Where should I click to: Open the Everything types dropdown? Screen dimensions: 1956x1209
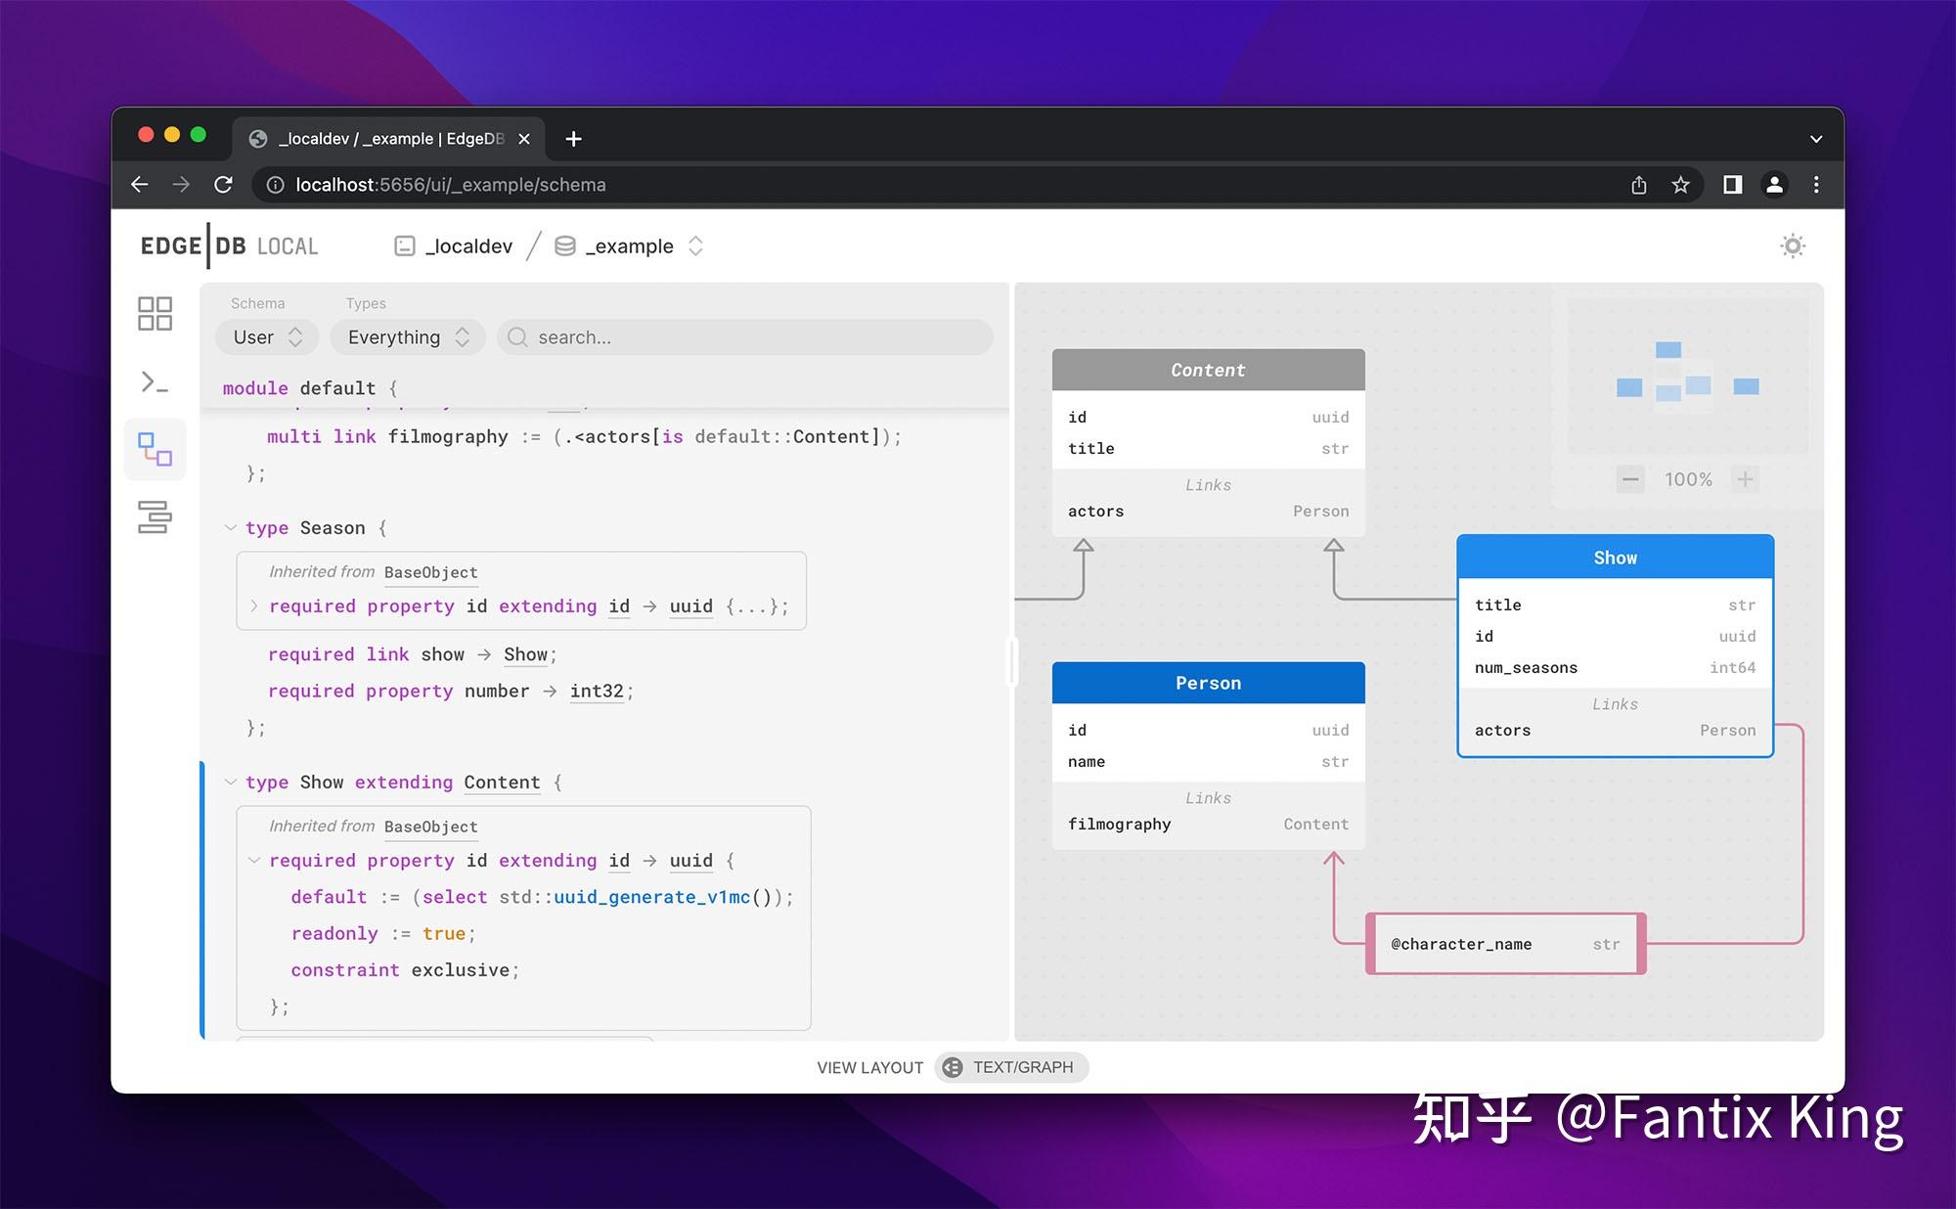407,336
